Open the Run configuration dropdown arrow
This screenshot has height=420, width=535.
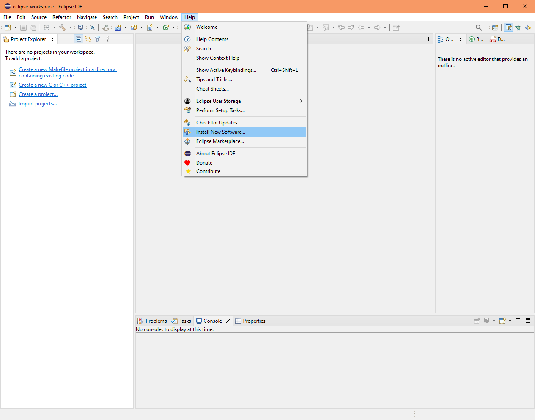click(173, 27)
